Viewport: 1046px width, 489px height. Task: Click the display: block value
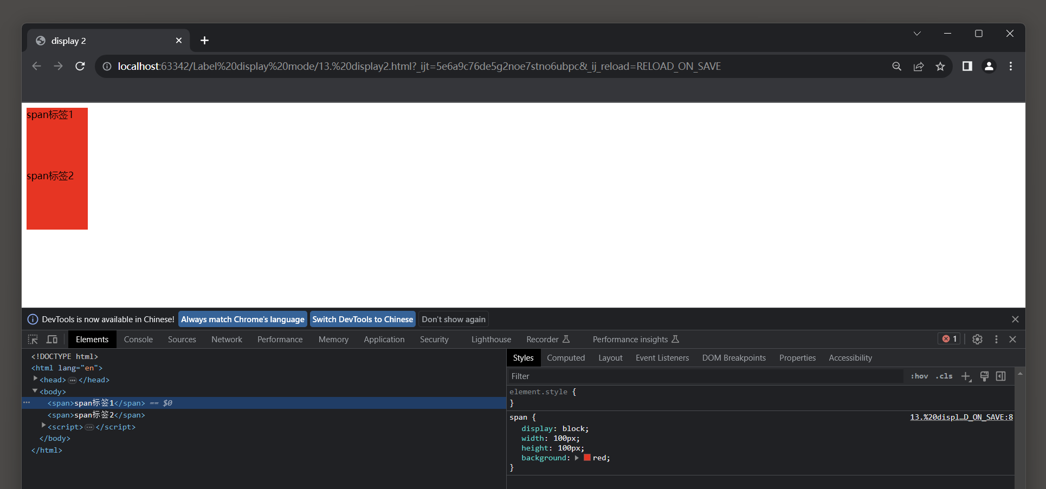pos(573,429)
